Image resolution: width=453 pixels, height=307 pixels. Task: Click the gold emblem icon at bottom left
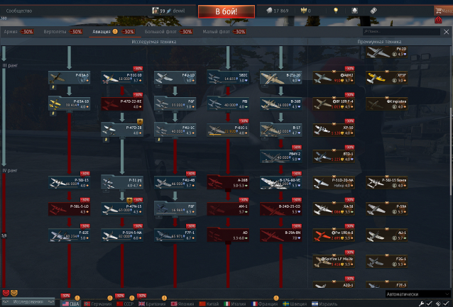(13, 293)
